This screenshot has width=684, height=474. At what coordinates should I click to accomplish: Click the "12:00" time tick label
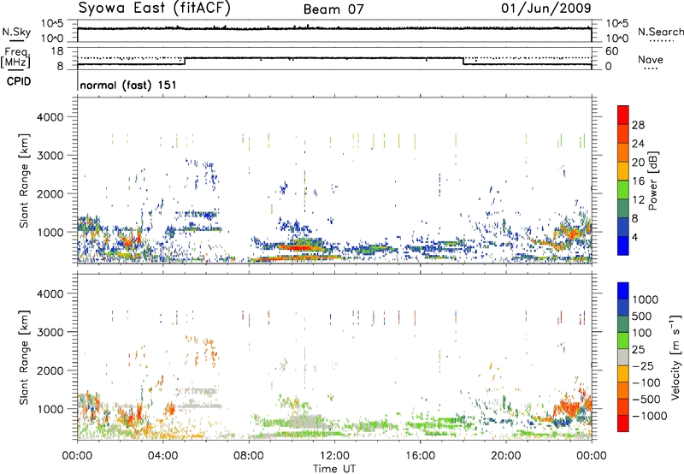coord(334,456)
